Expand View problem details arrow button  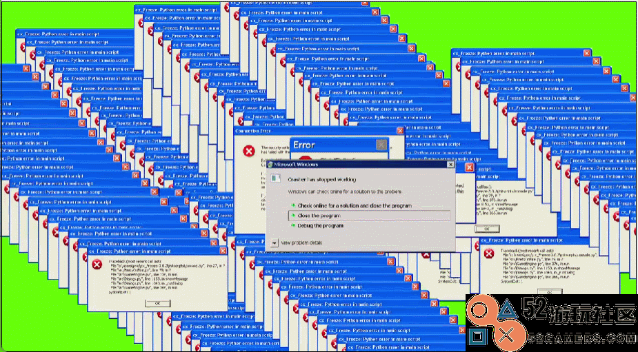click(275, 242)
